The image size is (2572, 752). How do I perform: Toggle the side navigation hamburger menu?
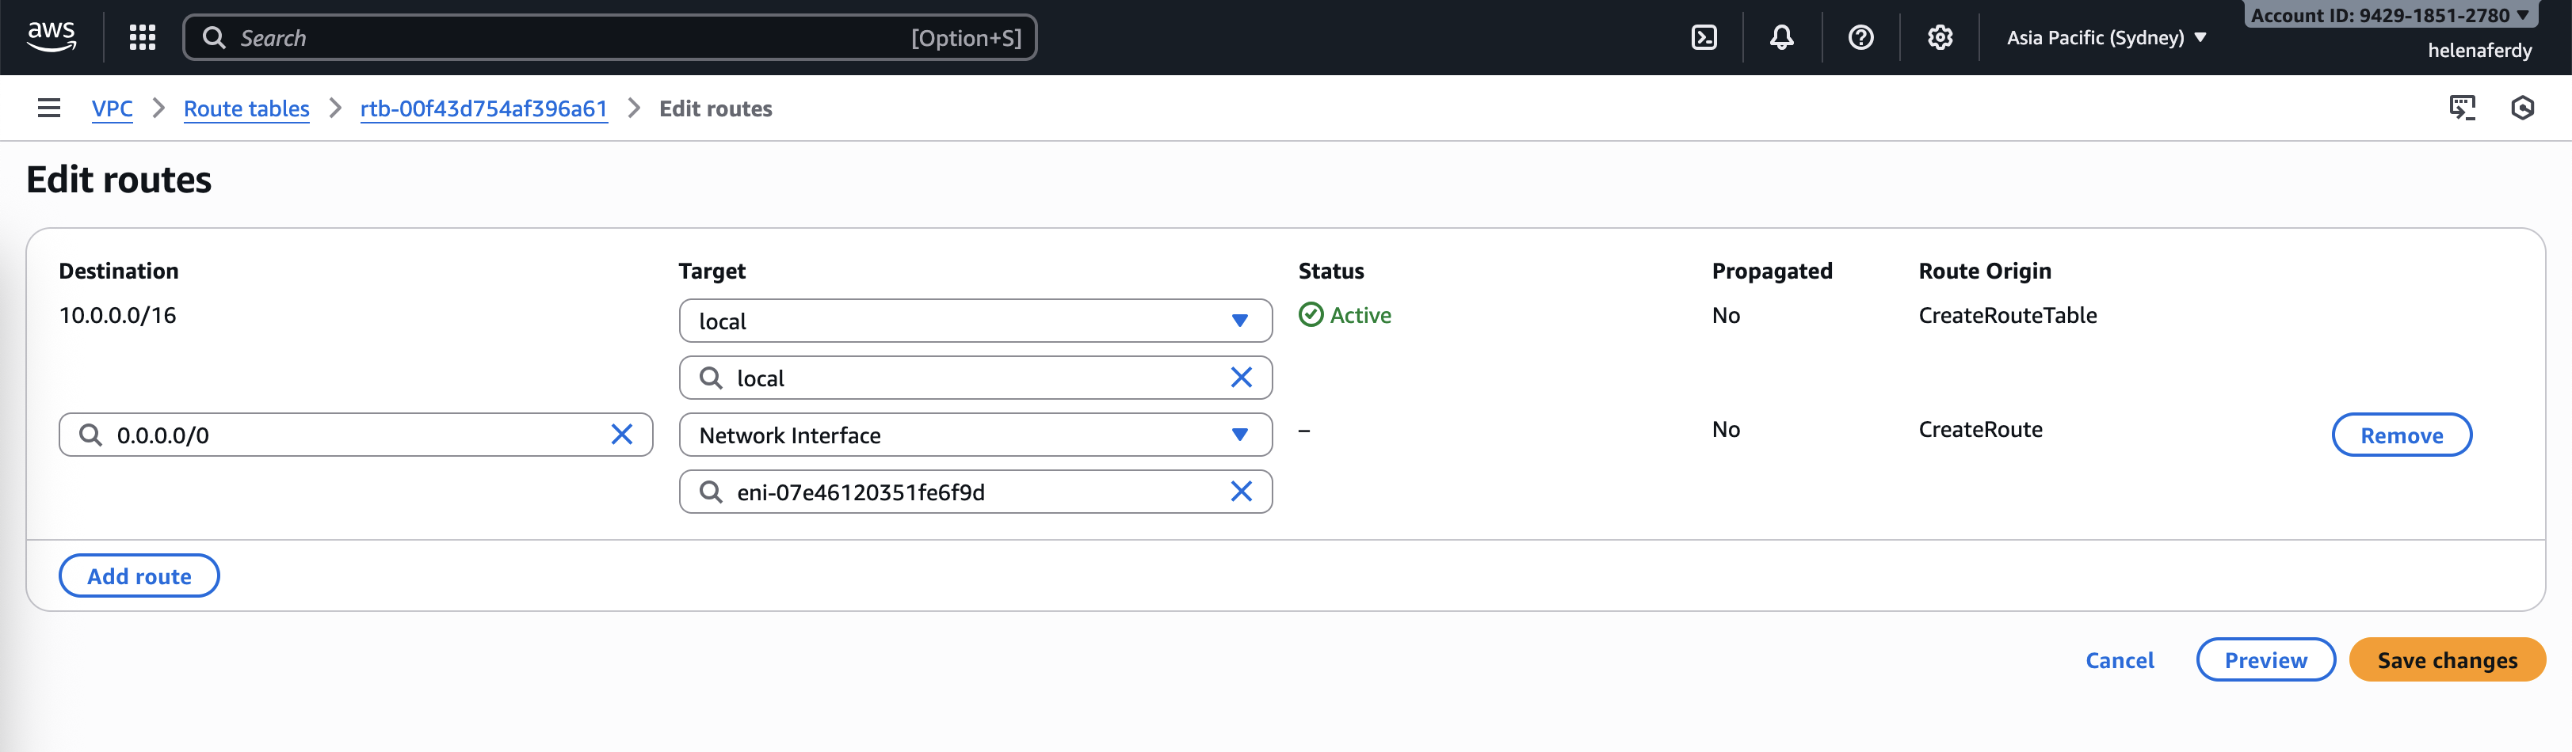point(49,108)
